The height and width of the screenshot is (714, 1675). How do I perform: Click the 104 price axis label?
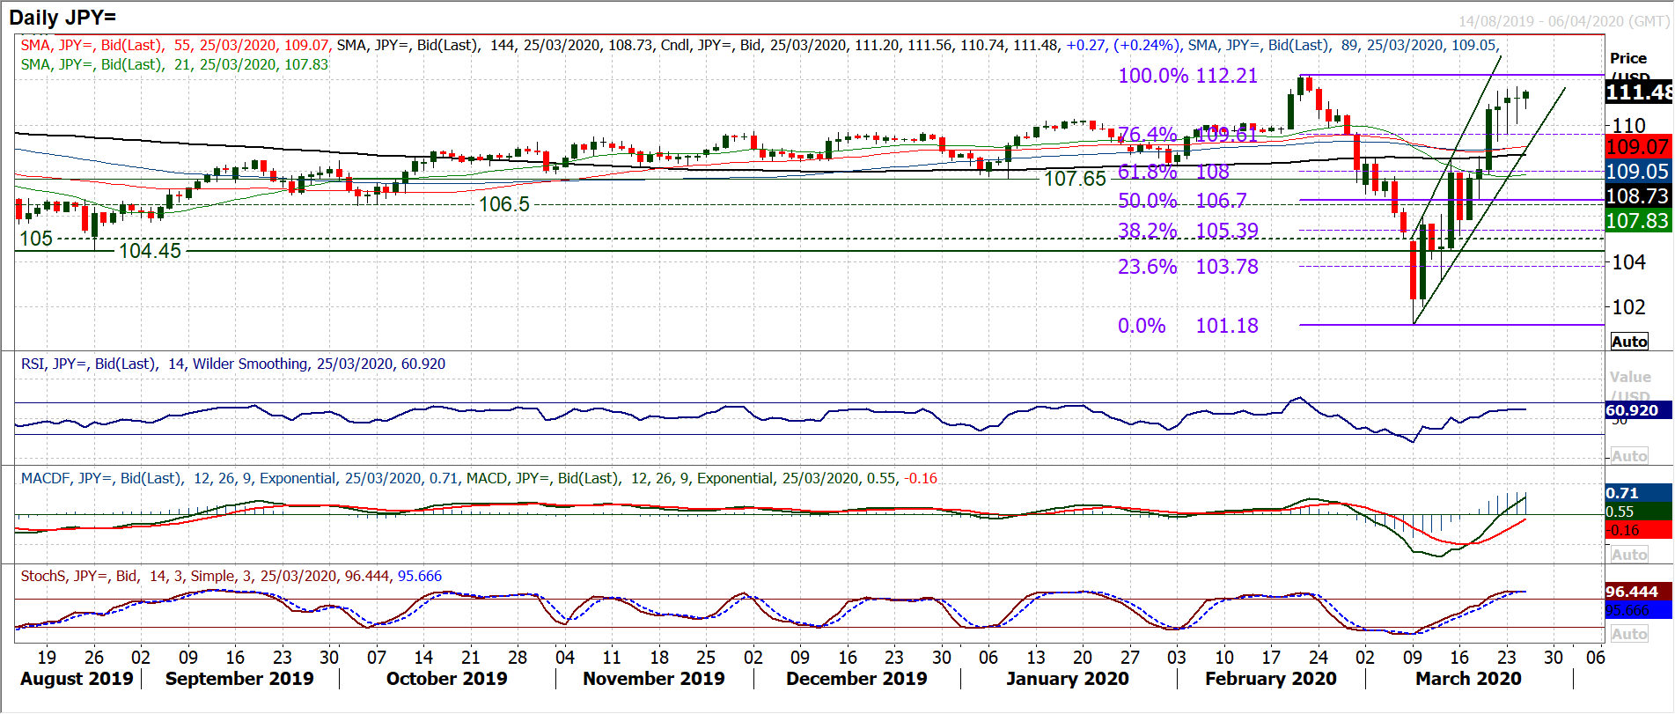1628,261
